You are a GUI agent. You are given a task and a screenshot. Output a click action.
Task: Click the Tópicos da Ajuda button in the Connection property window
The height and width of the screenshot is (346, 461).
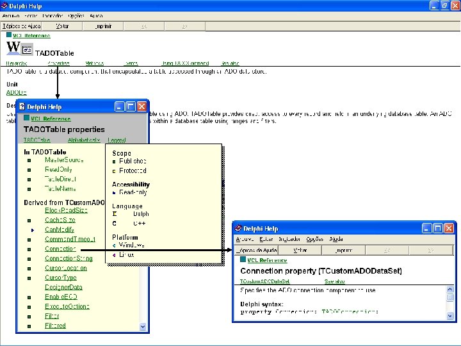(x=256, y=251)
